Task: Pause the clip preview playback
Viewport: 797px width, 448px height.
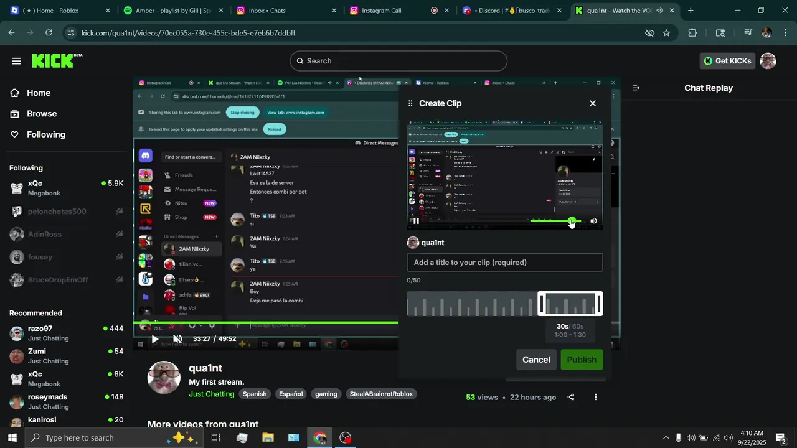Action: click(416, 221)
